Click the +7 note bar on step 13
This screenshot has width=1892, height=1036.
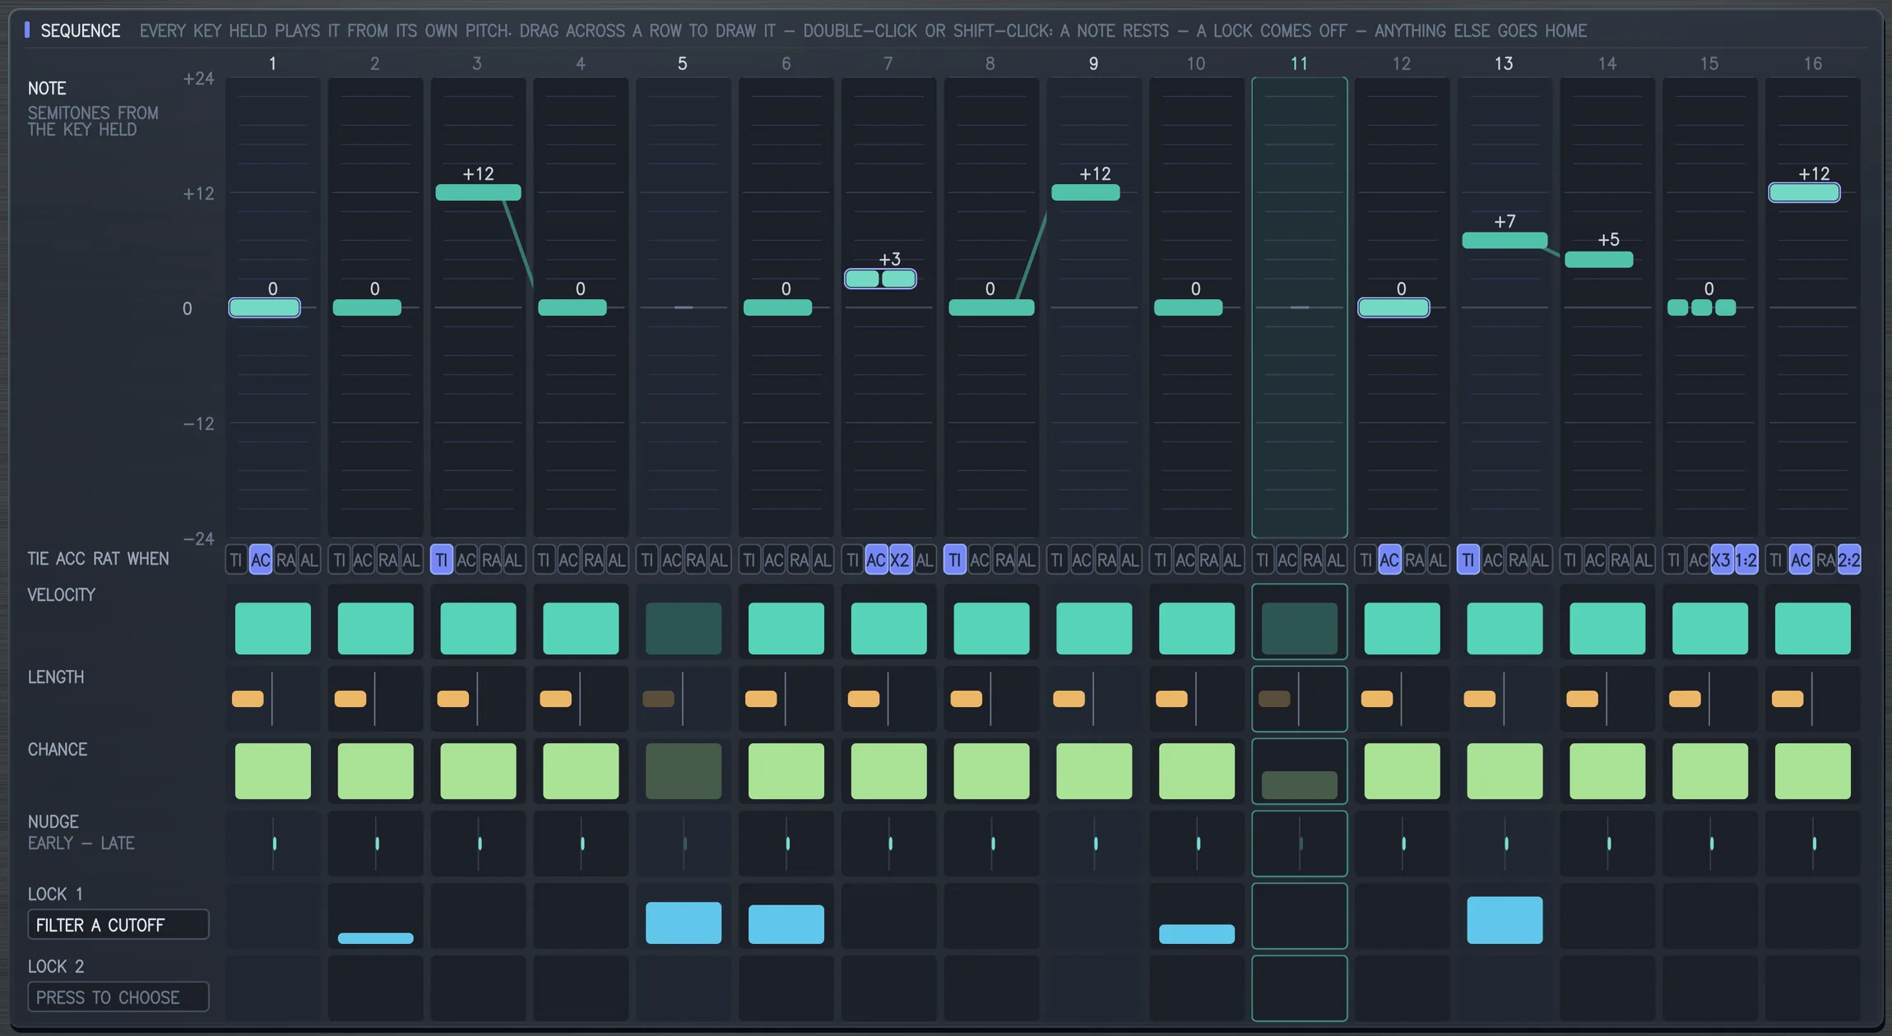click(x=1505, y=240)
